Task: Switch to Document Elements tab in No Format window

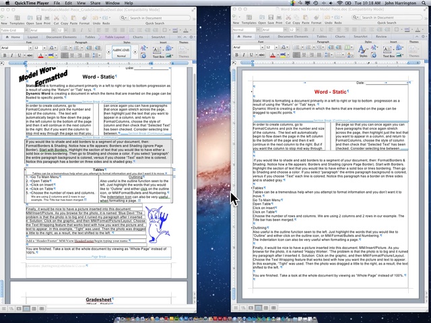Action: (x=293, y=36)
